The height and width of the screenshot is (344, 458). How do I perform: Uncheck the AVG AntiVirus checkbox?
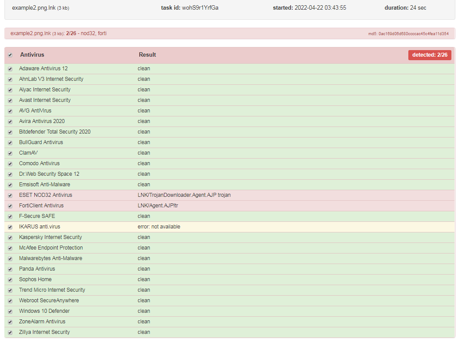pyautogui.click(x=10, y=111)
